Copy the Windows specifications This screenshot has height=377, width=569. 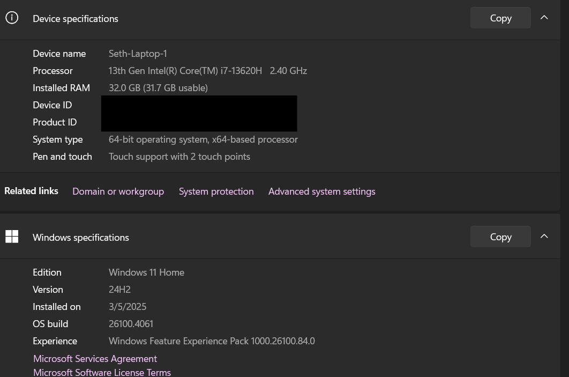500,237
